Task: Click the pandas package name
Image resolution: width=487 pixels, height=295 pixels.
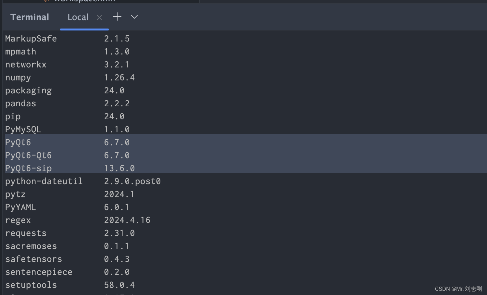Action: (20, 103)
